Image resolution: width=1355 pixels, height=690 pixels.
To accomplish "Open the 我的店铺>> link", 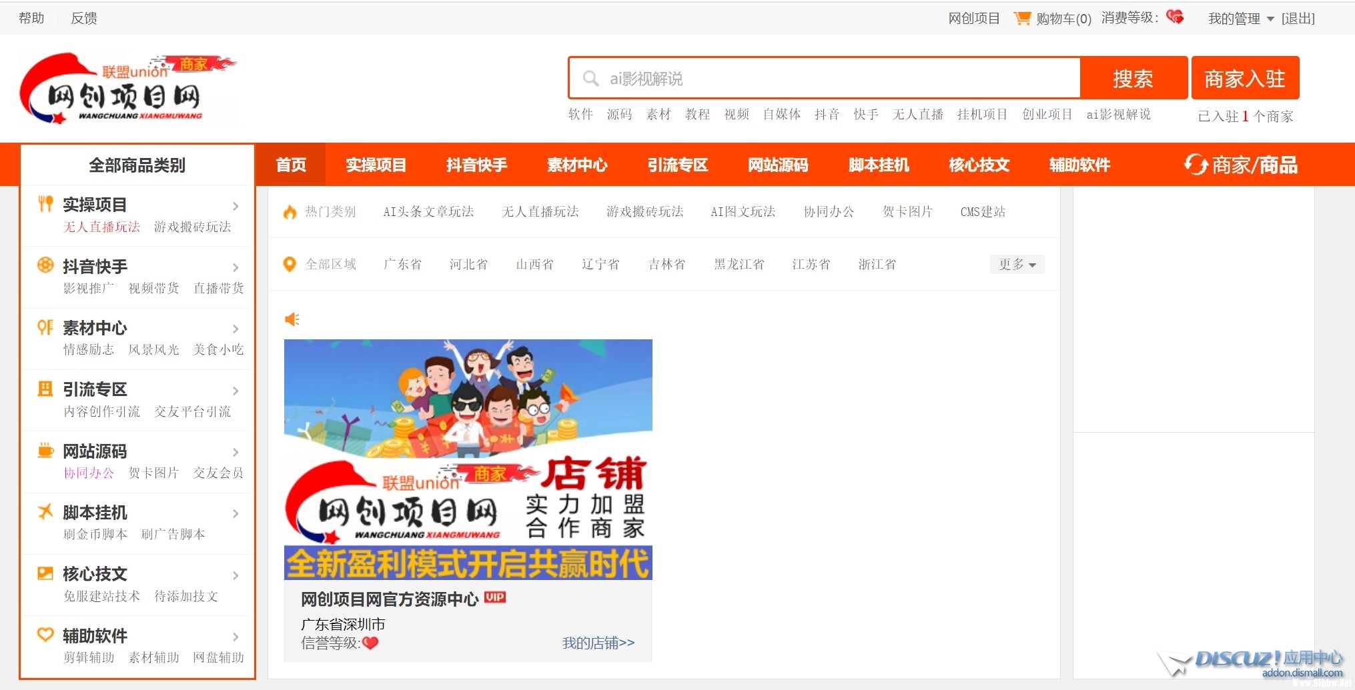I will point(598,643).
